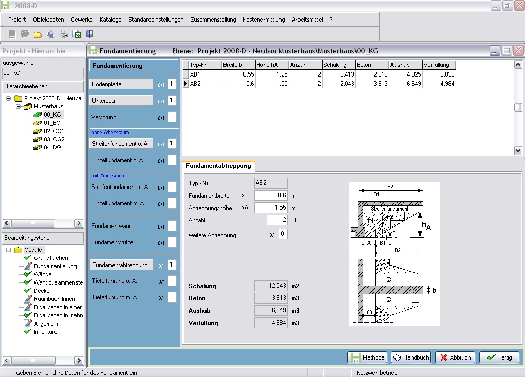525x377 pixels.
Task: Click the Fertig button
Action: 499,357
